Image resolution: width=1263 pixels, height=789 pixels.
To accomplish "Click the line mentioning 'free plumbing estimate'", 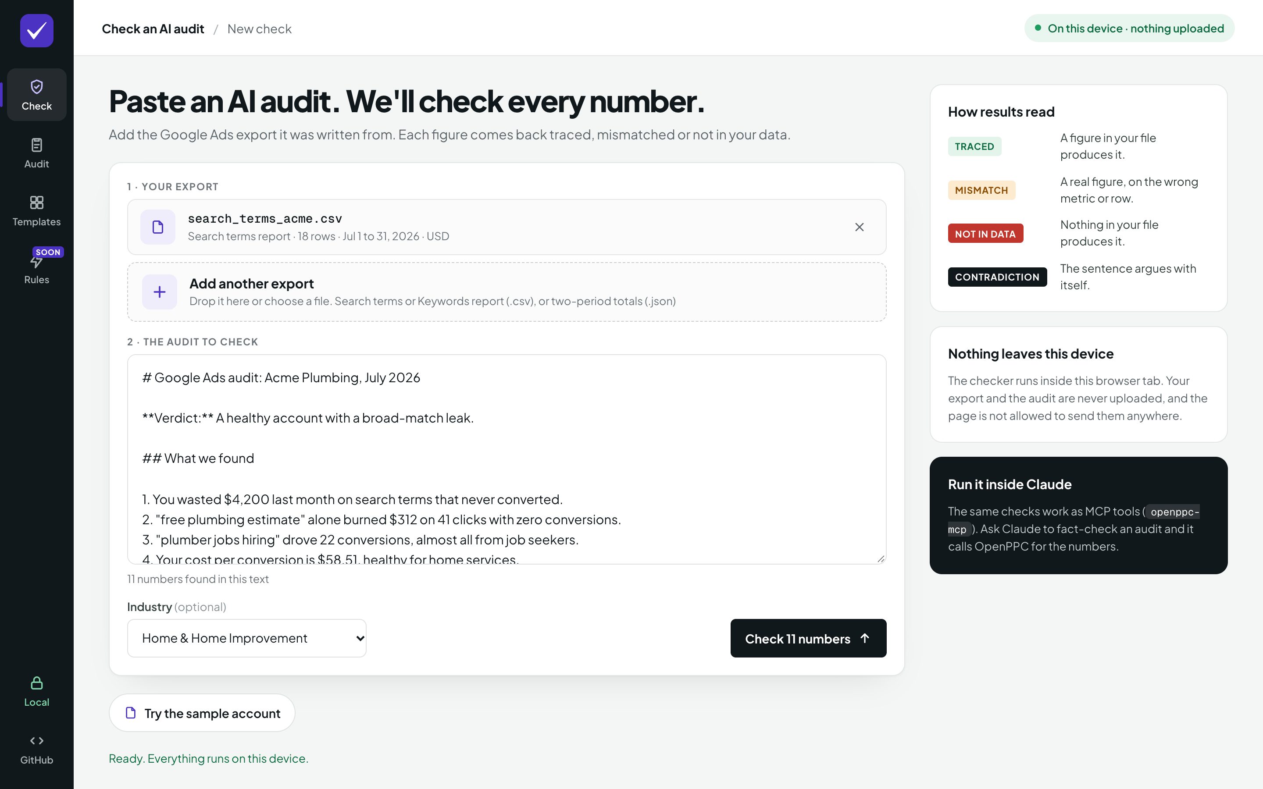I will click(x=382, y=520).
